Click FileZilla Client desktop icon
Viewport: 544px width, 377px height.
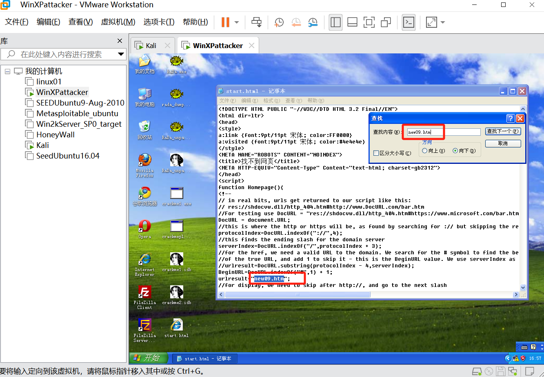[x=144, y=298]
